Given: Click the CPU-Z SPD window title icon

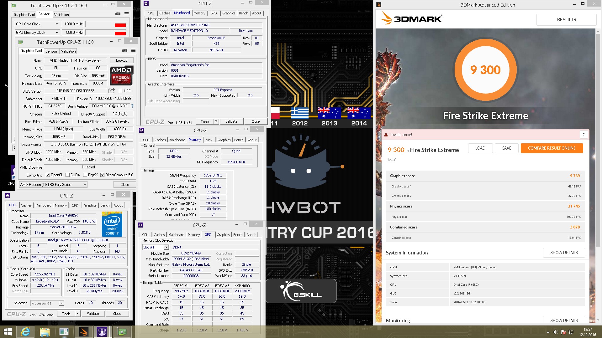Looking at the screenshot, I should (x=140, y=225).
